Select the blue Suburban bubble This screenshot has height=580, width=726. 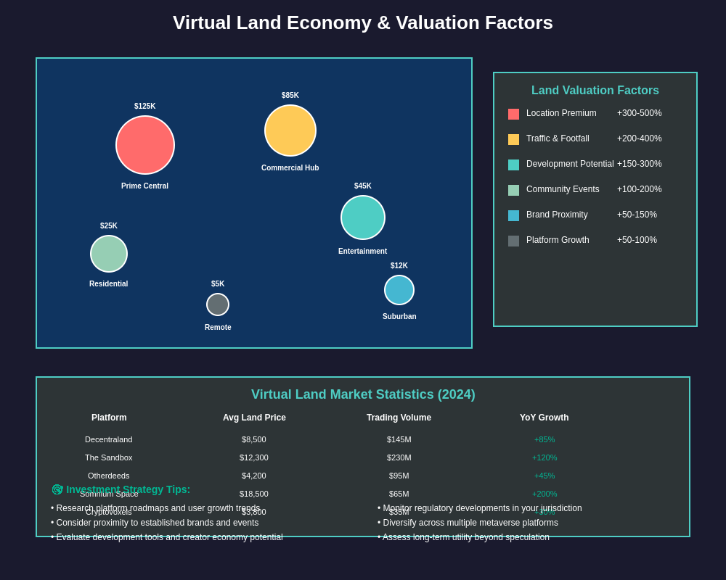point(399,290)
